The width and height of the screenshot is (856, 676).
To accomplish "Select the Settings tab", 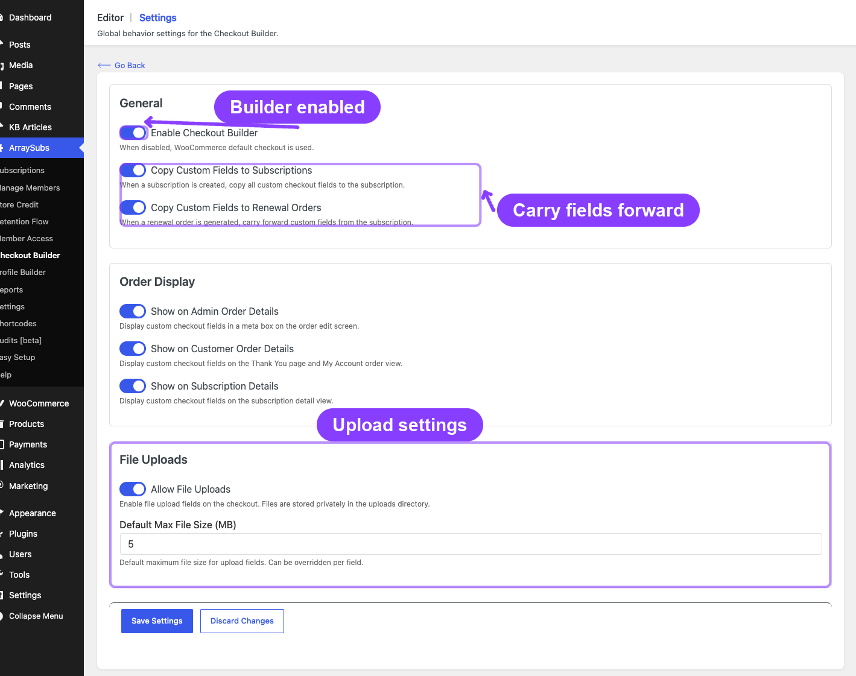I will point(158,17).
